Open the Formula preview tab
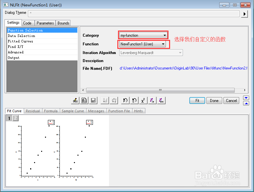The image size is (254, 192). (x=51, y=111)
